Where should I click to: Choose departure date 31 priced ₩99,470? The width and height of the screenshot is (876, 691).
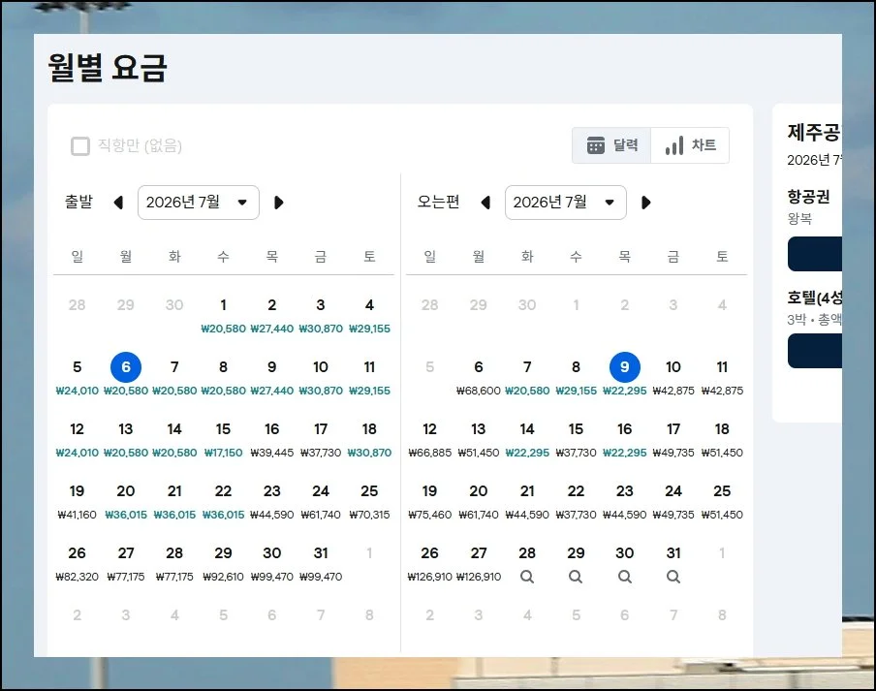(321, 562)
